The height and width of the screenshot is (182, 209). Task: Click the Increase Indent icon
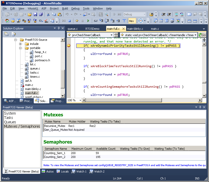coord(169,14)
